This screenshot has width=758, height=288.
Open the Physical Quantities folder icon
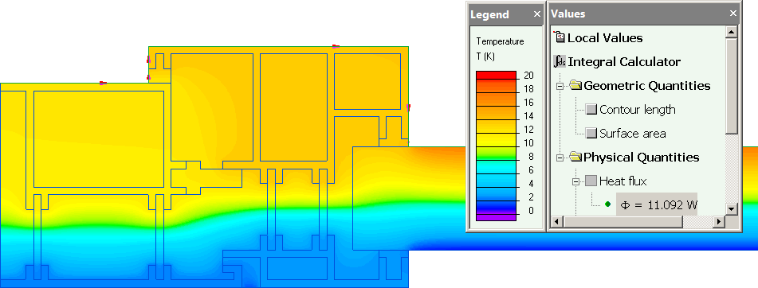point(575,157)
